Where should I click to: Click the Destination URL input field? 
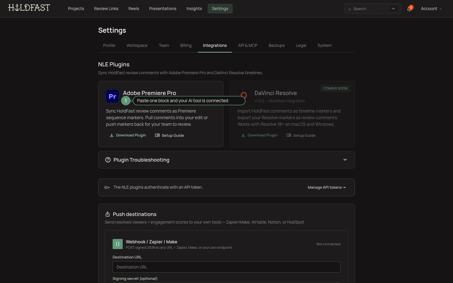coord(226,267)
